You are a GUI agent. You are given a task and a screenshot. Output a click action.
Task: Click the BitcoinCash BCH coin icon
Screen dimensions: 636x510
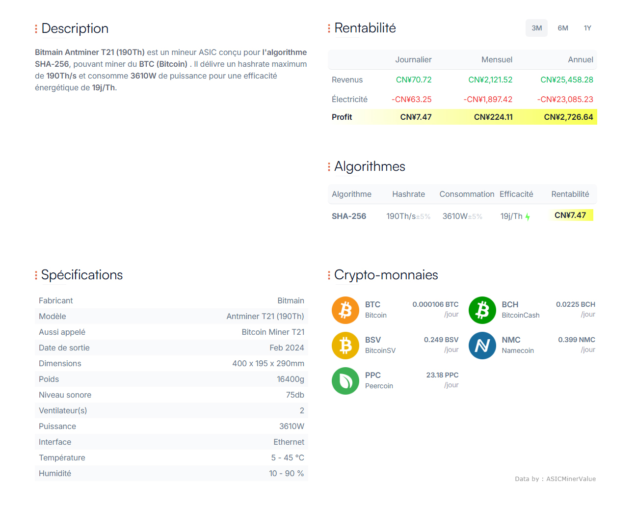[482, 310]
